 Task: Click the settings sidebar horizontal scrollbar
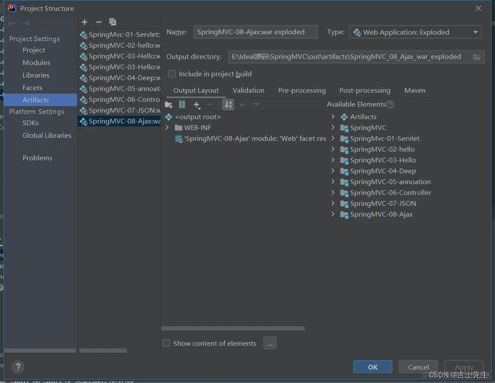40,351
